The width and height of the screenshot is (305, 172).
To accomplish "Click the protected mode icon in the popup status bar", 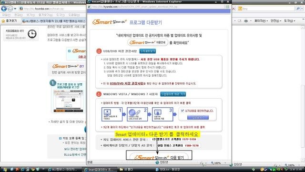I will 202,163.
